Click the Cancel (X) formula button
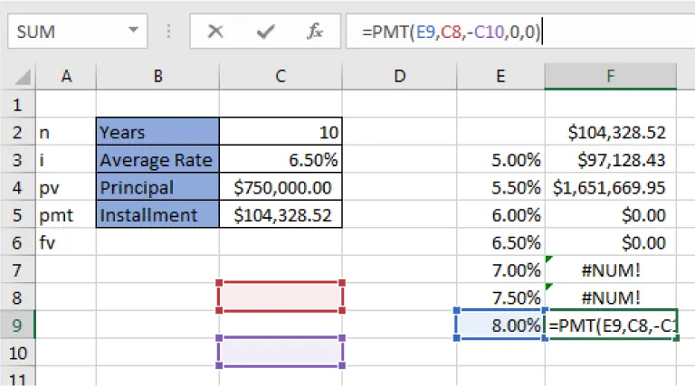Viewport: 695px width, 386px height. (x=215, y=32)
